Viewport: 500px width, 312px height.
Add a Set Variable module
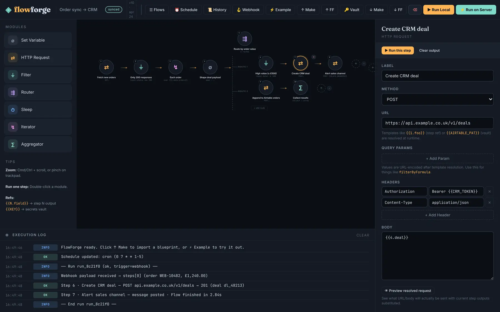point(38,40)
